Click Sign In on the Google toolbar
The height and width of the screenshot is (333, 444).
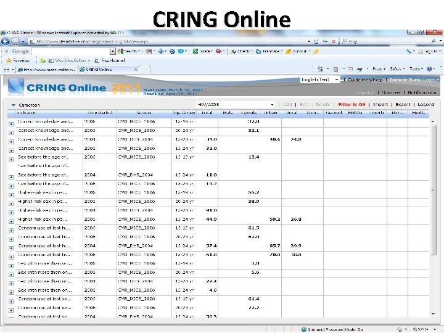click(429, 51)
